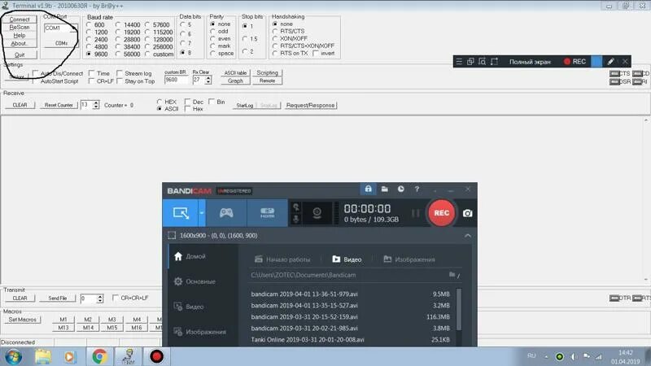Viewport: 651px width, 366px height.
Task: Click the Request/Response button
Action: coord(311,106)
